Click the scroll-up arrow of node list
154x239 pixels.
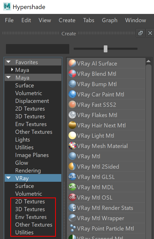[x=148, y=61]
